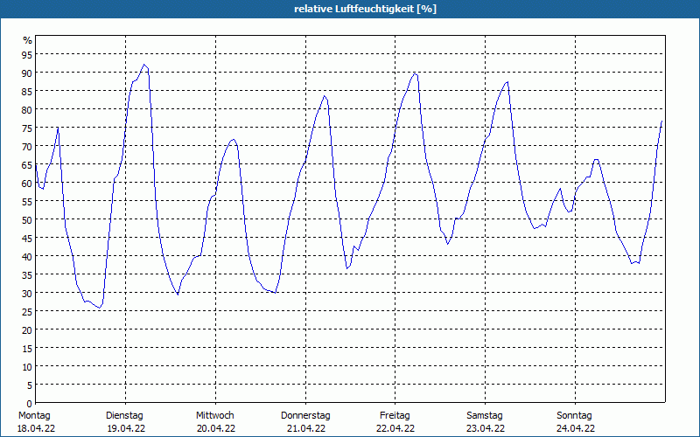The height and width of the screenshot is (437, 700).
Task: Select the date label '24.04.22'
Action: point(575,428)
